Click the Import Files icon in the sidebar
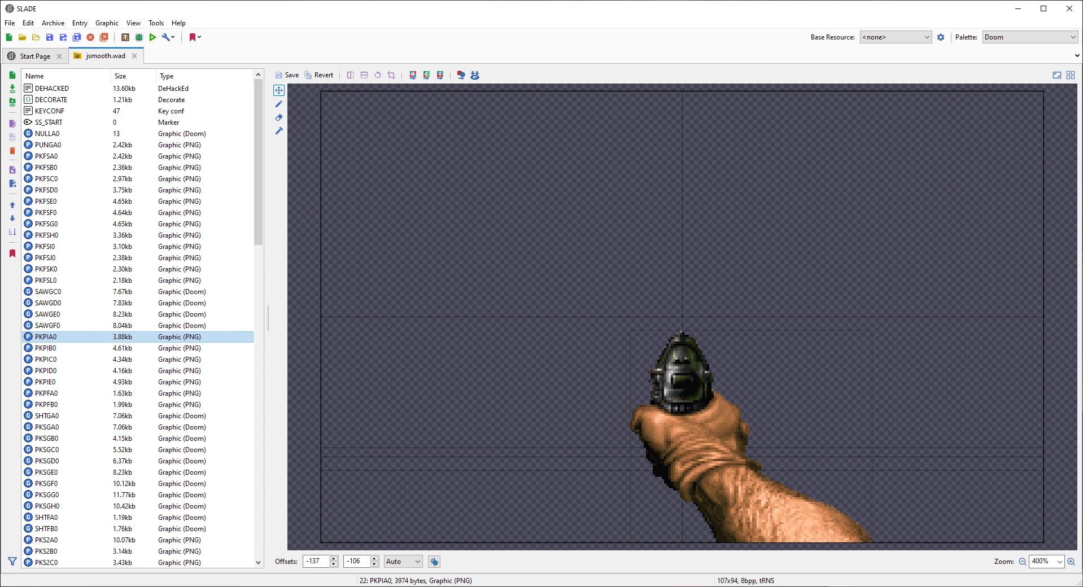The width and height of the screenshot is (1083, 587). pos(12,89)
